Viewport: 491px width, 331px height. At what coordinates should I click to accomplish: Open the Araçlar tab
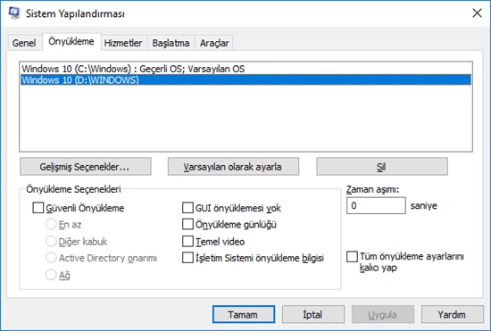pos(214,43)
